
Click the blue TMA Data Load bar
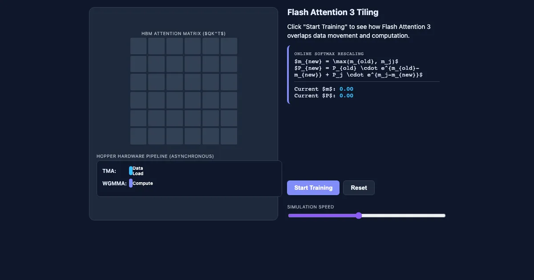pyautogui.click(x=131, y=171)
